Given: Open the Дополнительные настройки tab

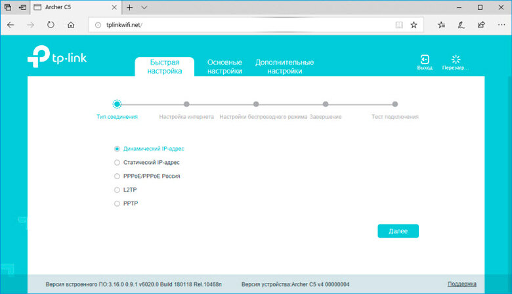Looking at the screenshot, I should click(x=284, y=66).
